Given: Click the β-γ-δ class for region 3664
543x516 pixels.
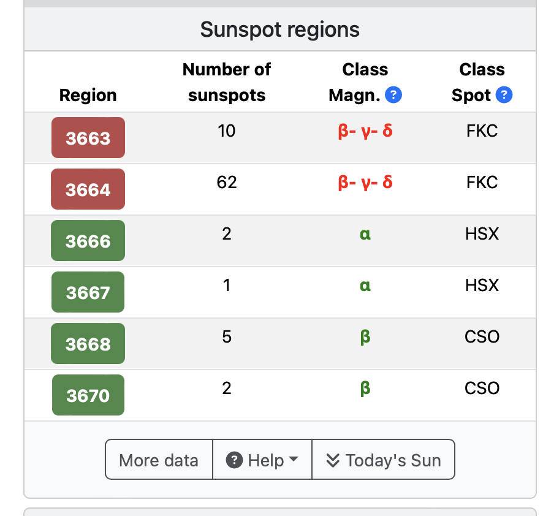Looking at the screenshot, I should coord(365,183).
